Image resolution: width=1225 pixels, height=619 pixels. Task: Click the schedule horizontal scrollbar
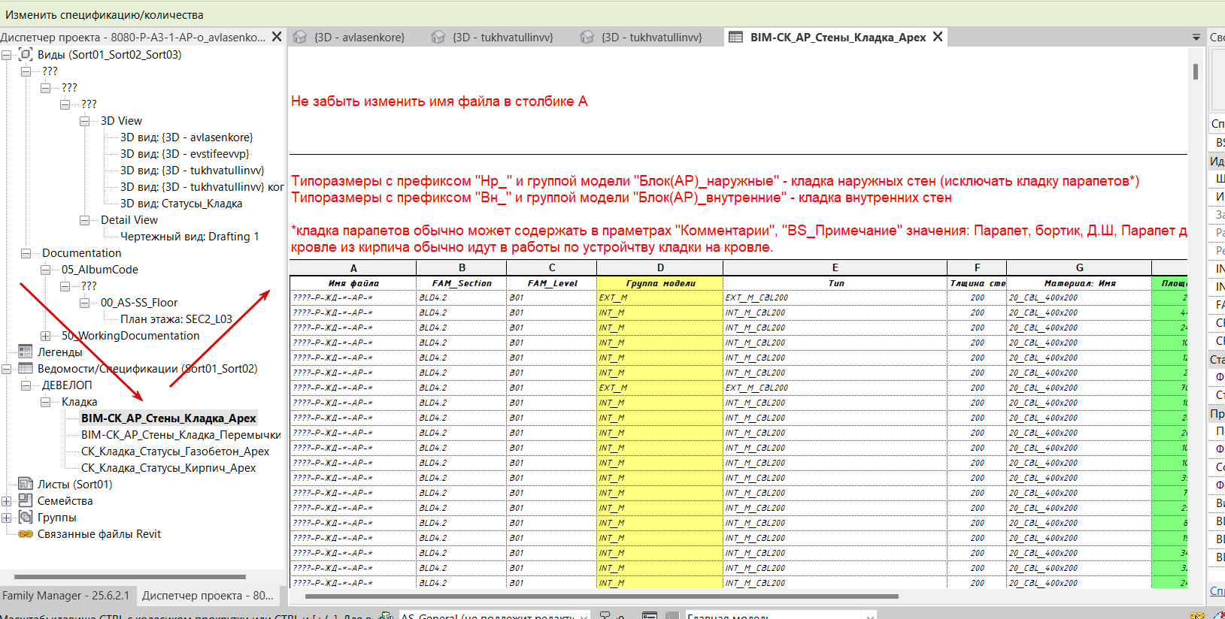[602, 596]
